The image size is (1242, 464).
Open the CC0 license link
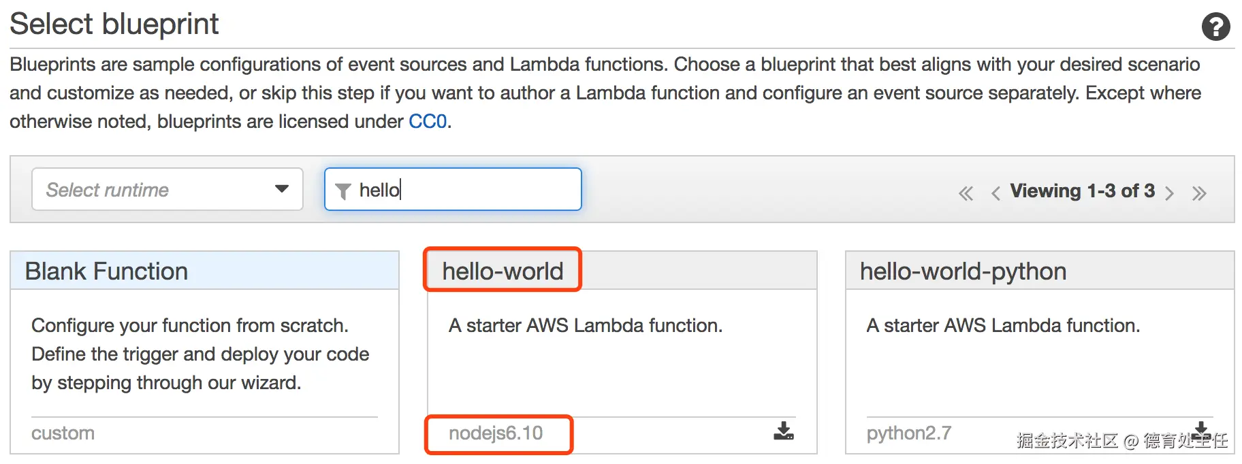pyautogui.click(x=428, y=121)
